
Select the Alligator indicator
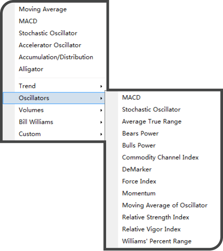pos(31,69)
